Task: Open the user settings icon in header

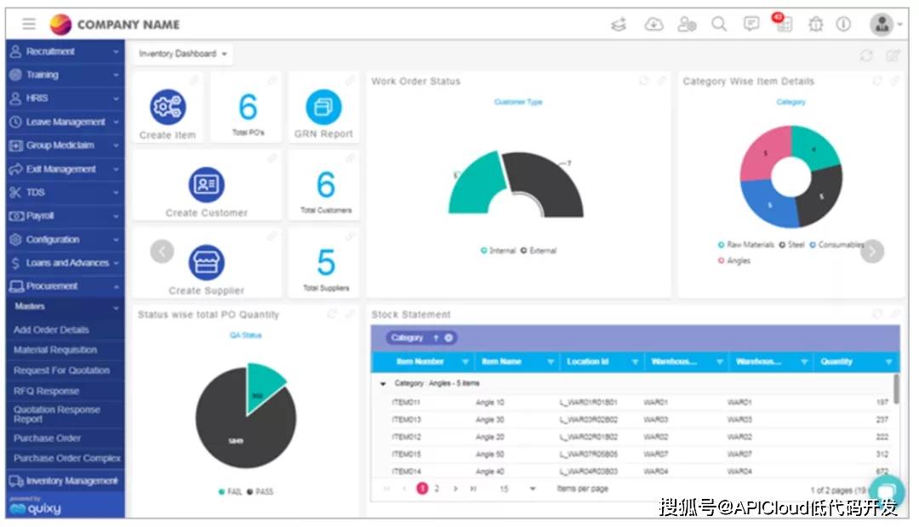Action: coord(687,24)
